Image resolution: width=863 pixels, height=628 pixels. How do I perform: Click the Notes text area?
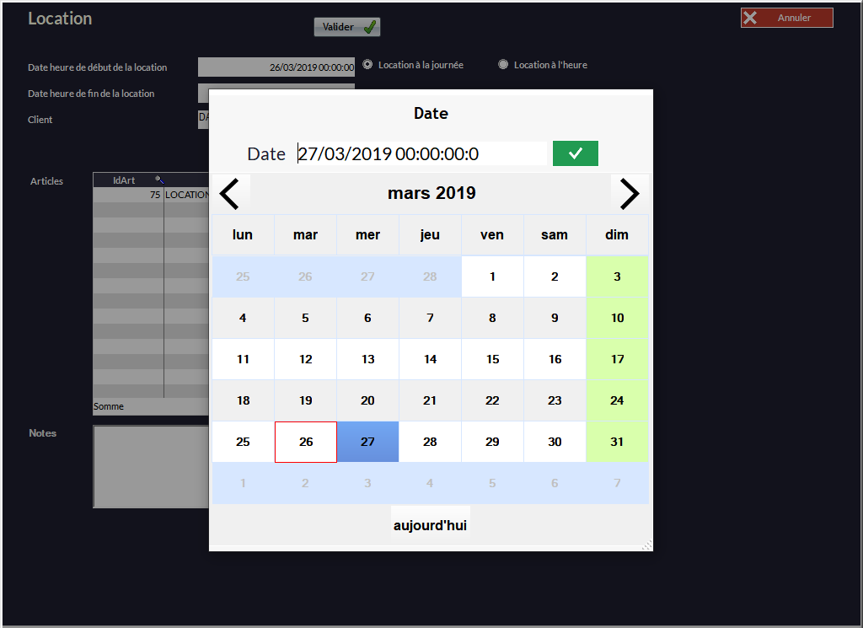coord(150,466)
